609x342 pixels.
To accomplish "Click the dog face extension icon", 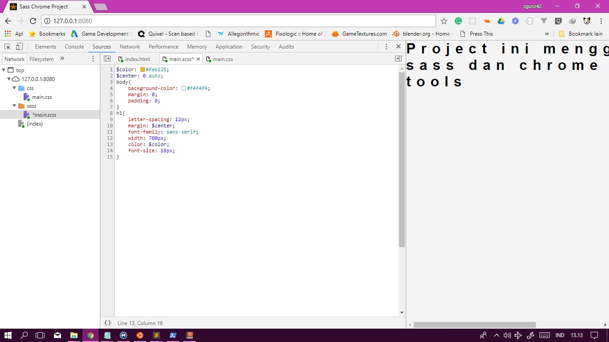I will pos(587,21).
